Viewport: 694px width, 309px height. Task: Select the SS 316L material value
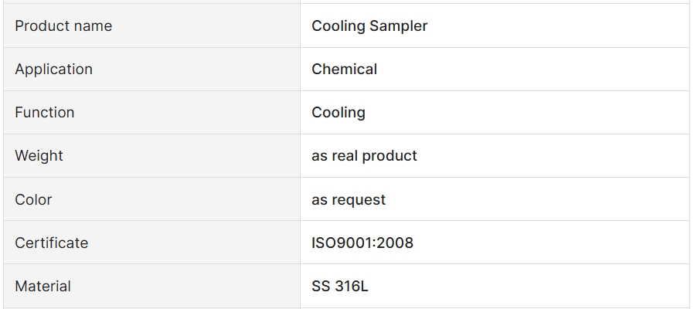tap(339, 286)
